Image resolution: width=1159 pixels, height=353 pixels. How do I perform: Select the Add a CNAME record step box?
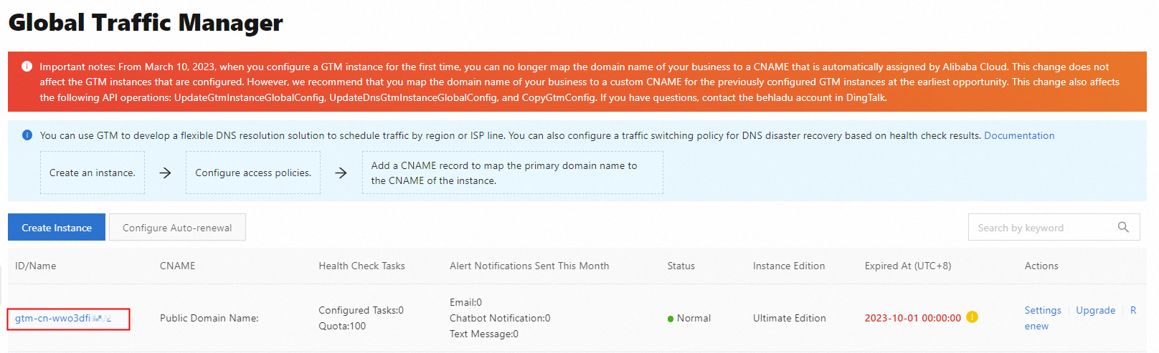click(x=512, y=173)
